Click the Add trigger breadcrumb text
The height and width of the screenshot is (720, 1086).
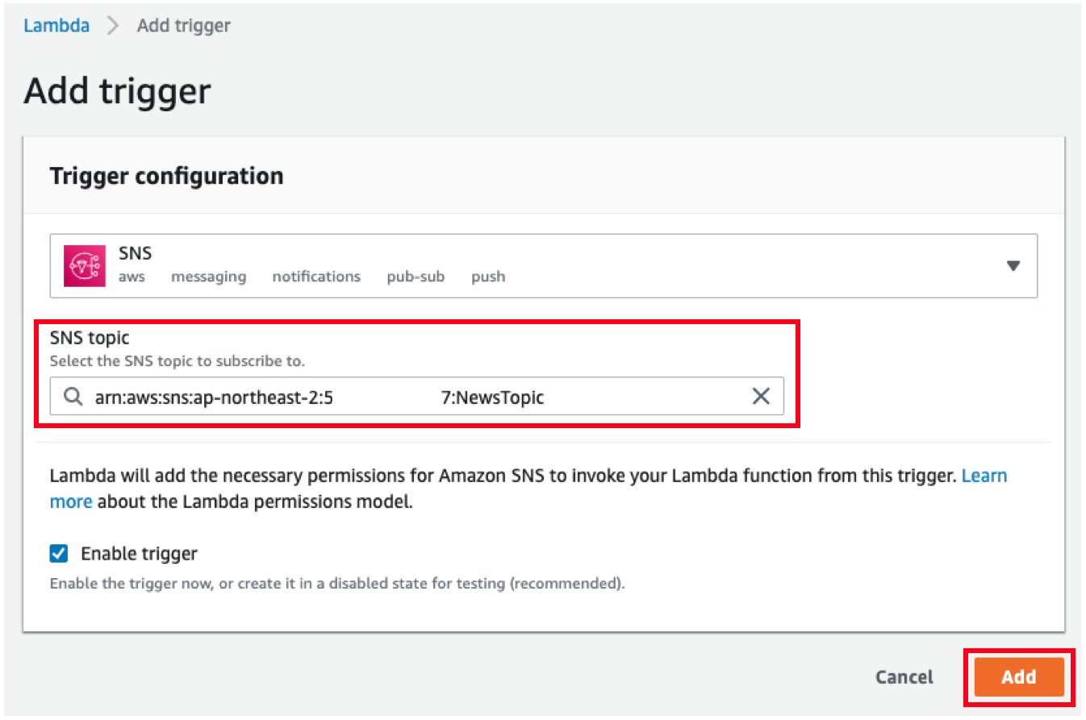point(184,25)
